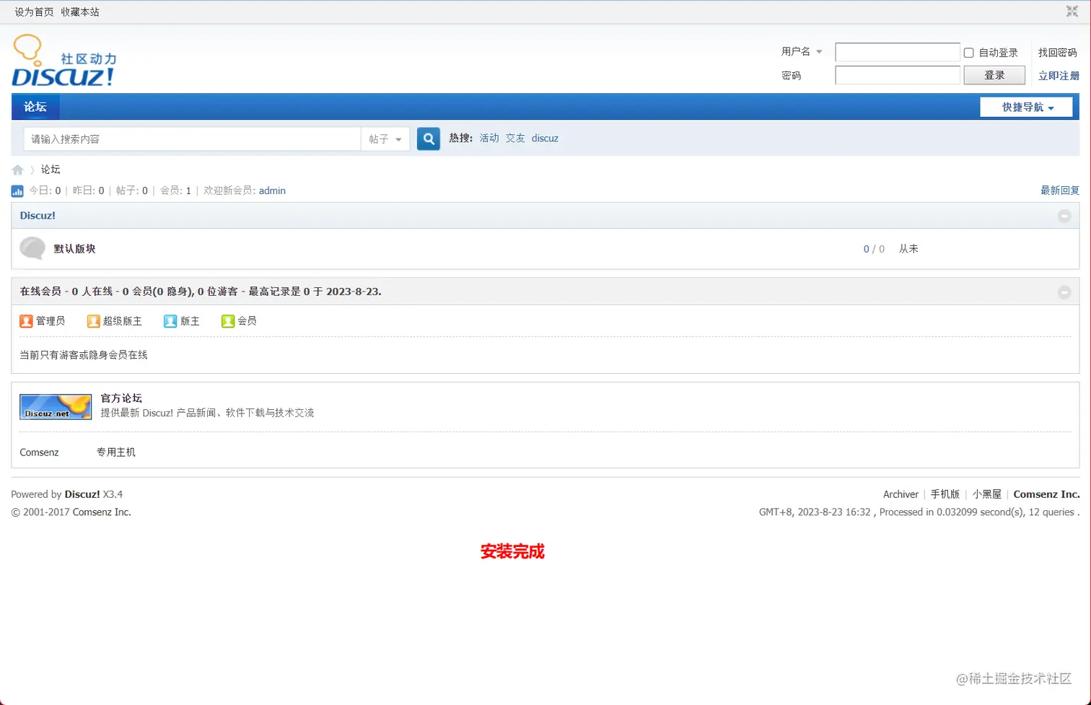Viewport: 1091px width, 705px height.
Task: Click hot search term 交友
Action: pos(515,139)
